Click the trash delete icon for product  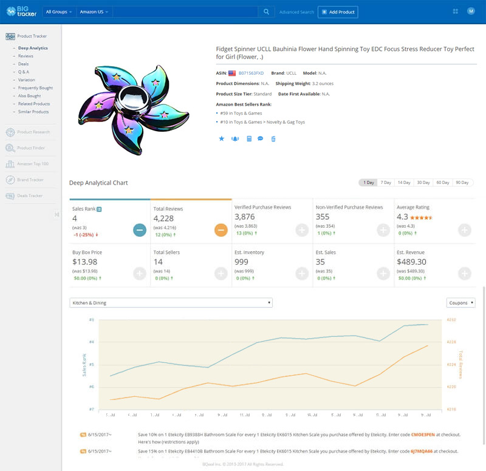(x=273, y=139)
